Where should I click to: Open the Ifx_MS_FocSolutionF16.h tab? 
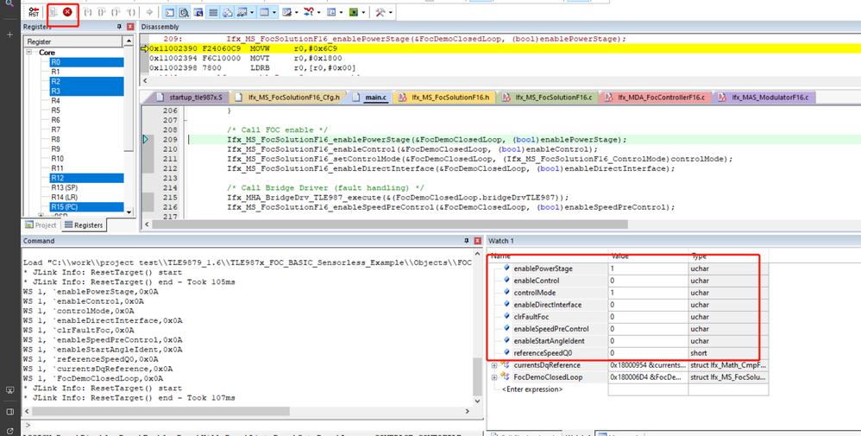[x=445, y=98]
